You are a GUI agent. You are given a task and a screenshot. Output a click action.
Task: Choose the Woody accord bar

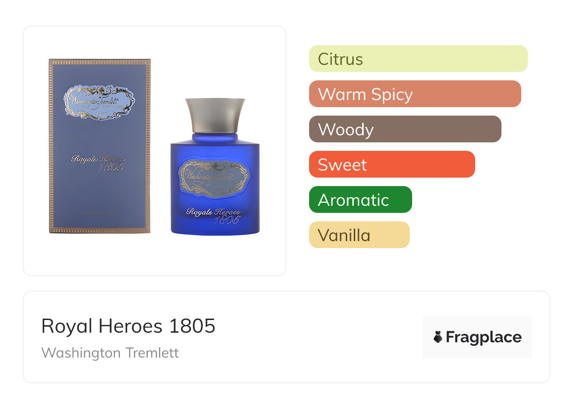click(x=405, y=129)
